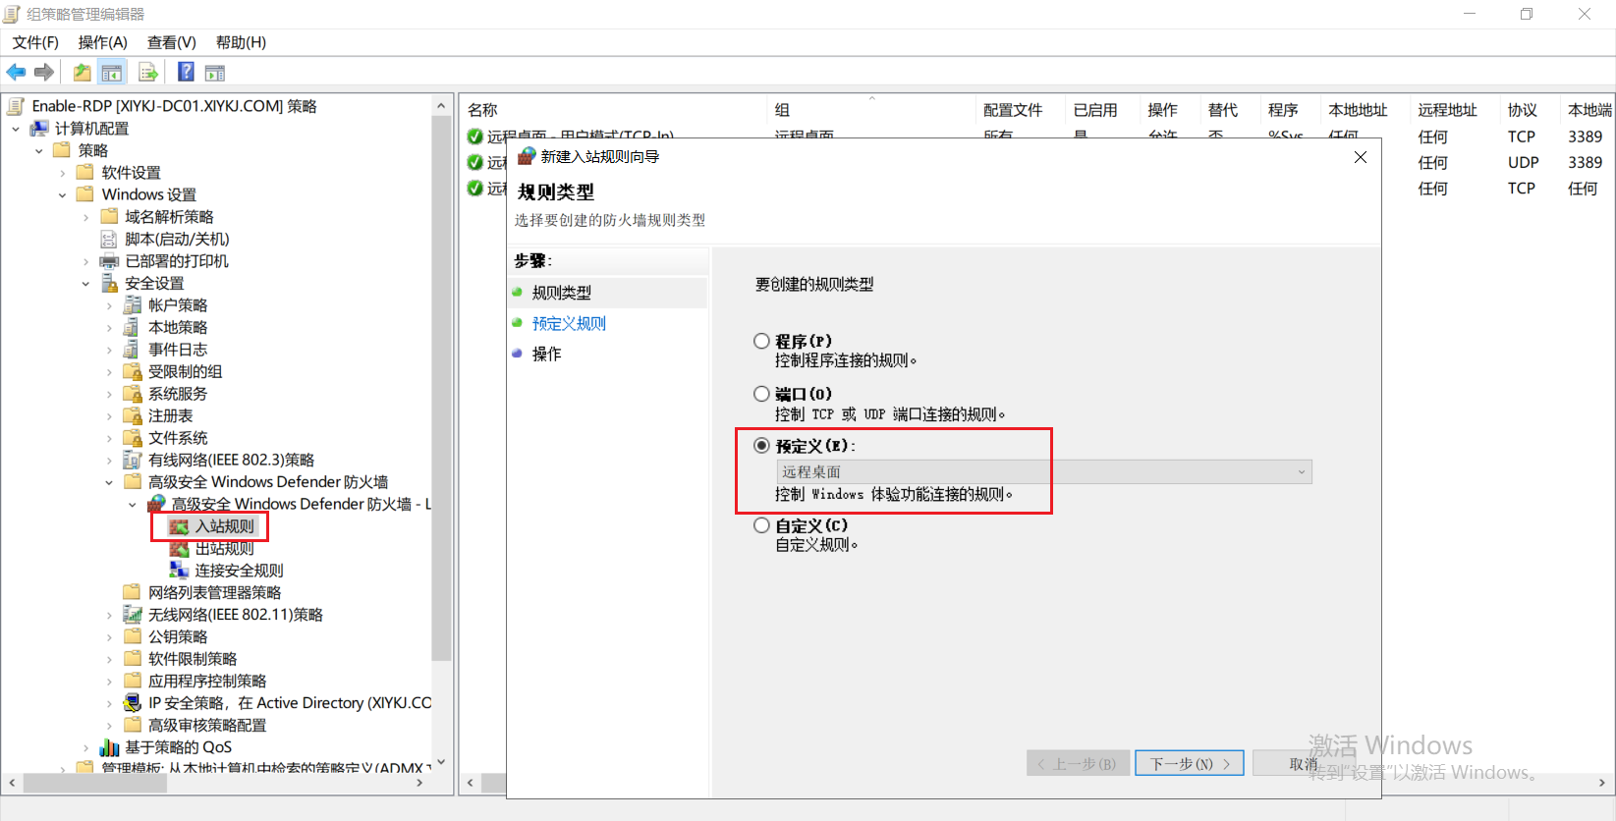This screenshot has height=821, width=1616.
Task: Click the 入站规则 firewall icon
Action: click(179, 526)
